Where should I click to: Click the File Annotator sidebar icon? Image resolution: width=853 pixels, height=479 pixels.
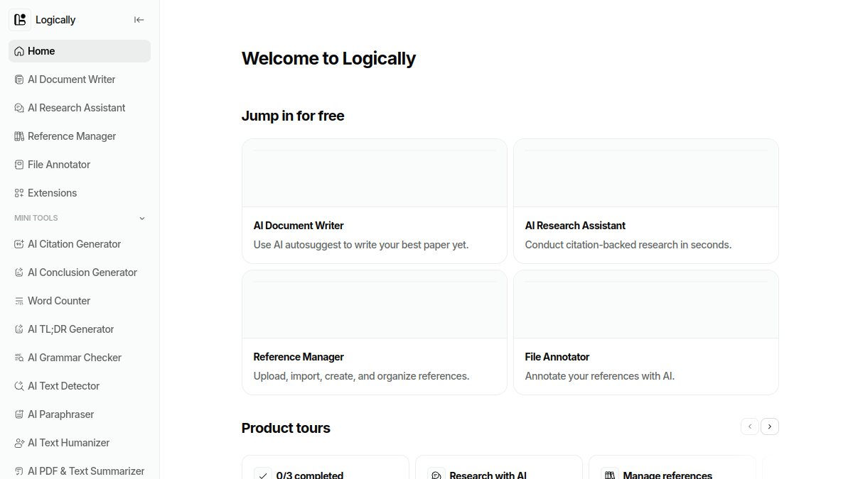[19, 165]
